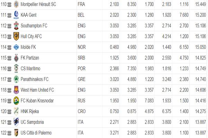Click the unchanged-rank icon beside rank 110
This screenshot has height=138, width=208.
(x=9, y=5)
